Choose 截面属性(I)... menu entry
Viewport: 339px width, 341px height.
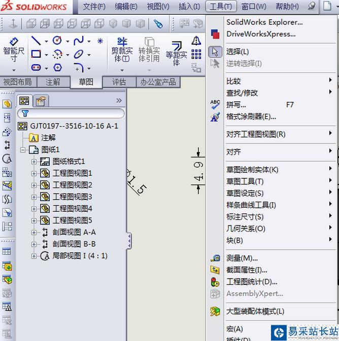point(247,270)
